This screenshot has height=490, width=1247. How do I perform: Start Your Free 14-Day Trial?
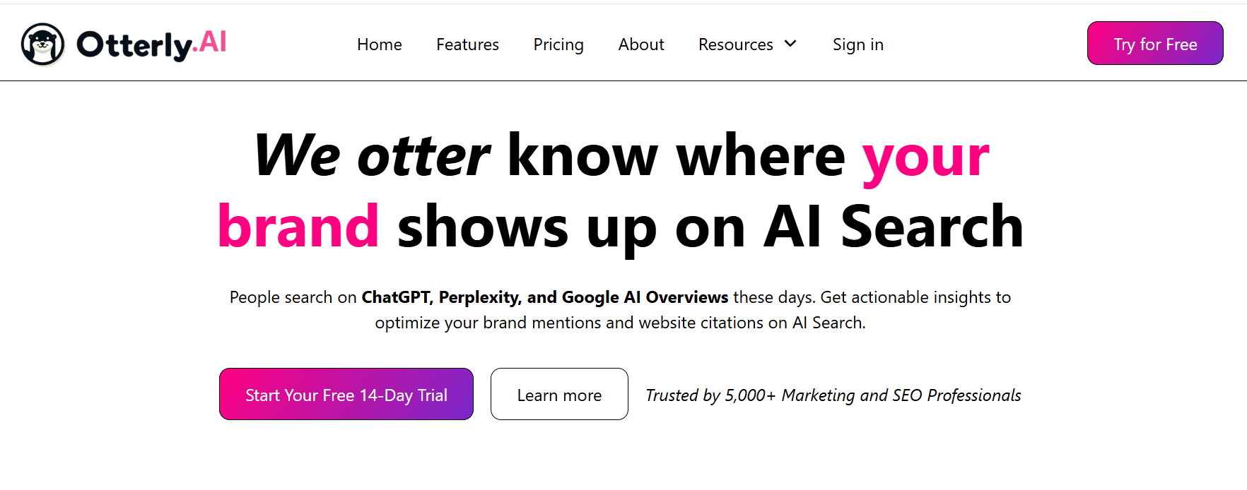tap(346, 394)
